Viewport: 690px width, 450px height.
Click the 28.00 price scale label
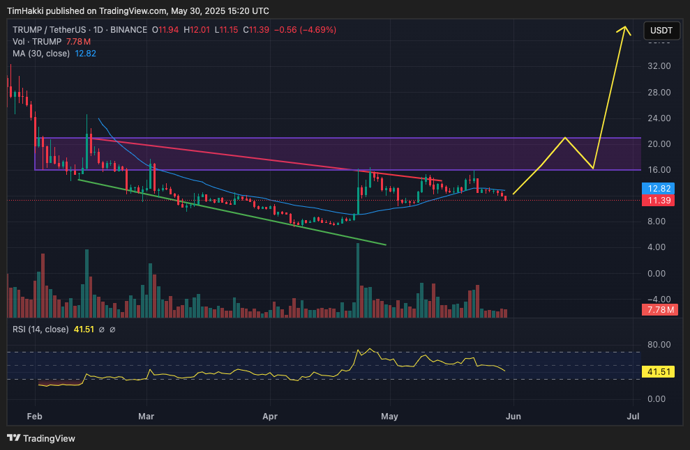click(x=659, y=92)
